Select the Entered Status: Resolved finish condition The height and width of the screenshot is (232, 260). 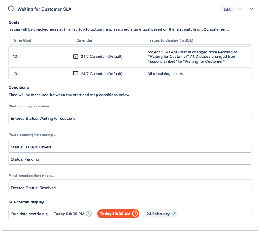tap(130, 188)
